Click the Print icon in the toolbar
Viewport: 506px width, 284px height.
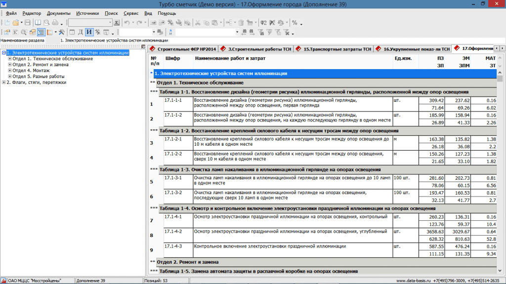coord(55,23)
